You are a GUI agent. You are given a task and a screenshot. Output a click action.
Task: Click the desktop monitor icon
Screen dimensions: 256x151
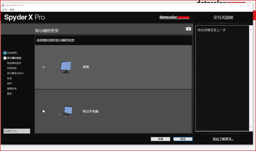(x=66, y=67)
